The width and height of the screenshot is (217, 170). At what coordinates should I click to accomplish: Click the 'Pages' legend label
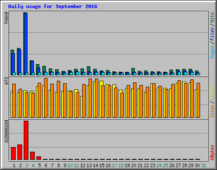point(212,52)
